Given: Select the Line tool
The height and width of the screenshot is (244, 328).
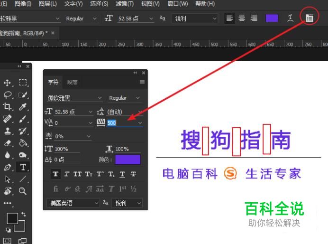Looking at the screenshot, I should coord(23,179).
